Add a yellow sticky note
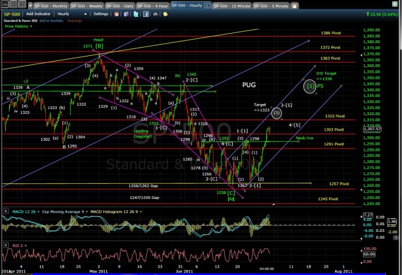 click(x=165, y=14)
